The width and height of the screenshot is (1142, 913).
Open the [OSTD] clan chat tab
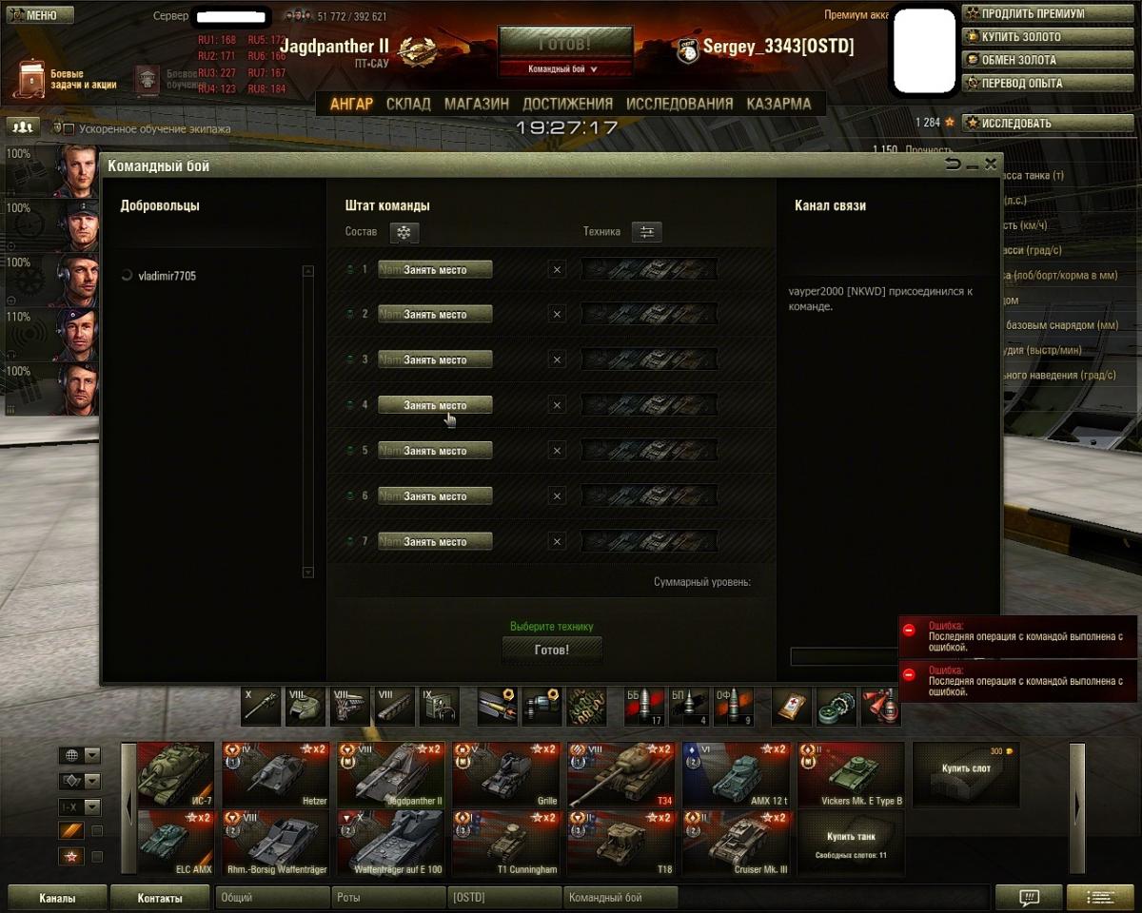tap(503, 897)
